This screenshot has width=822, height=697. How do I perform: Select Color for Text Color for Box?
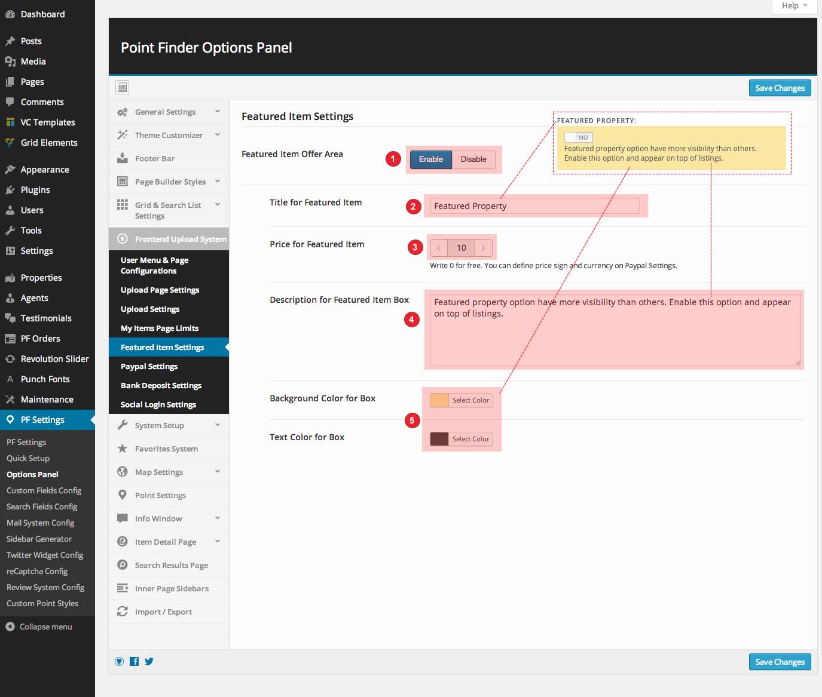(470, 439)
